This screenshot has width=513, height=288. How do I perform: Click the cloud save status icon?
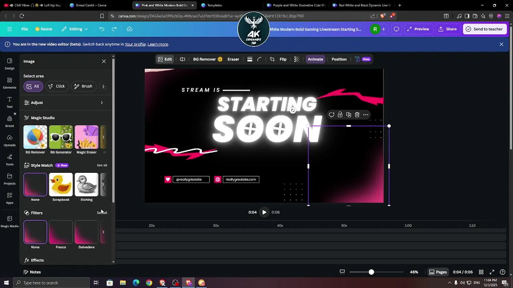[x=129, y=29]
